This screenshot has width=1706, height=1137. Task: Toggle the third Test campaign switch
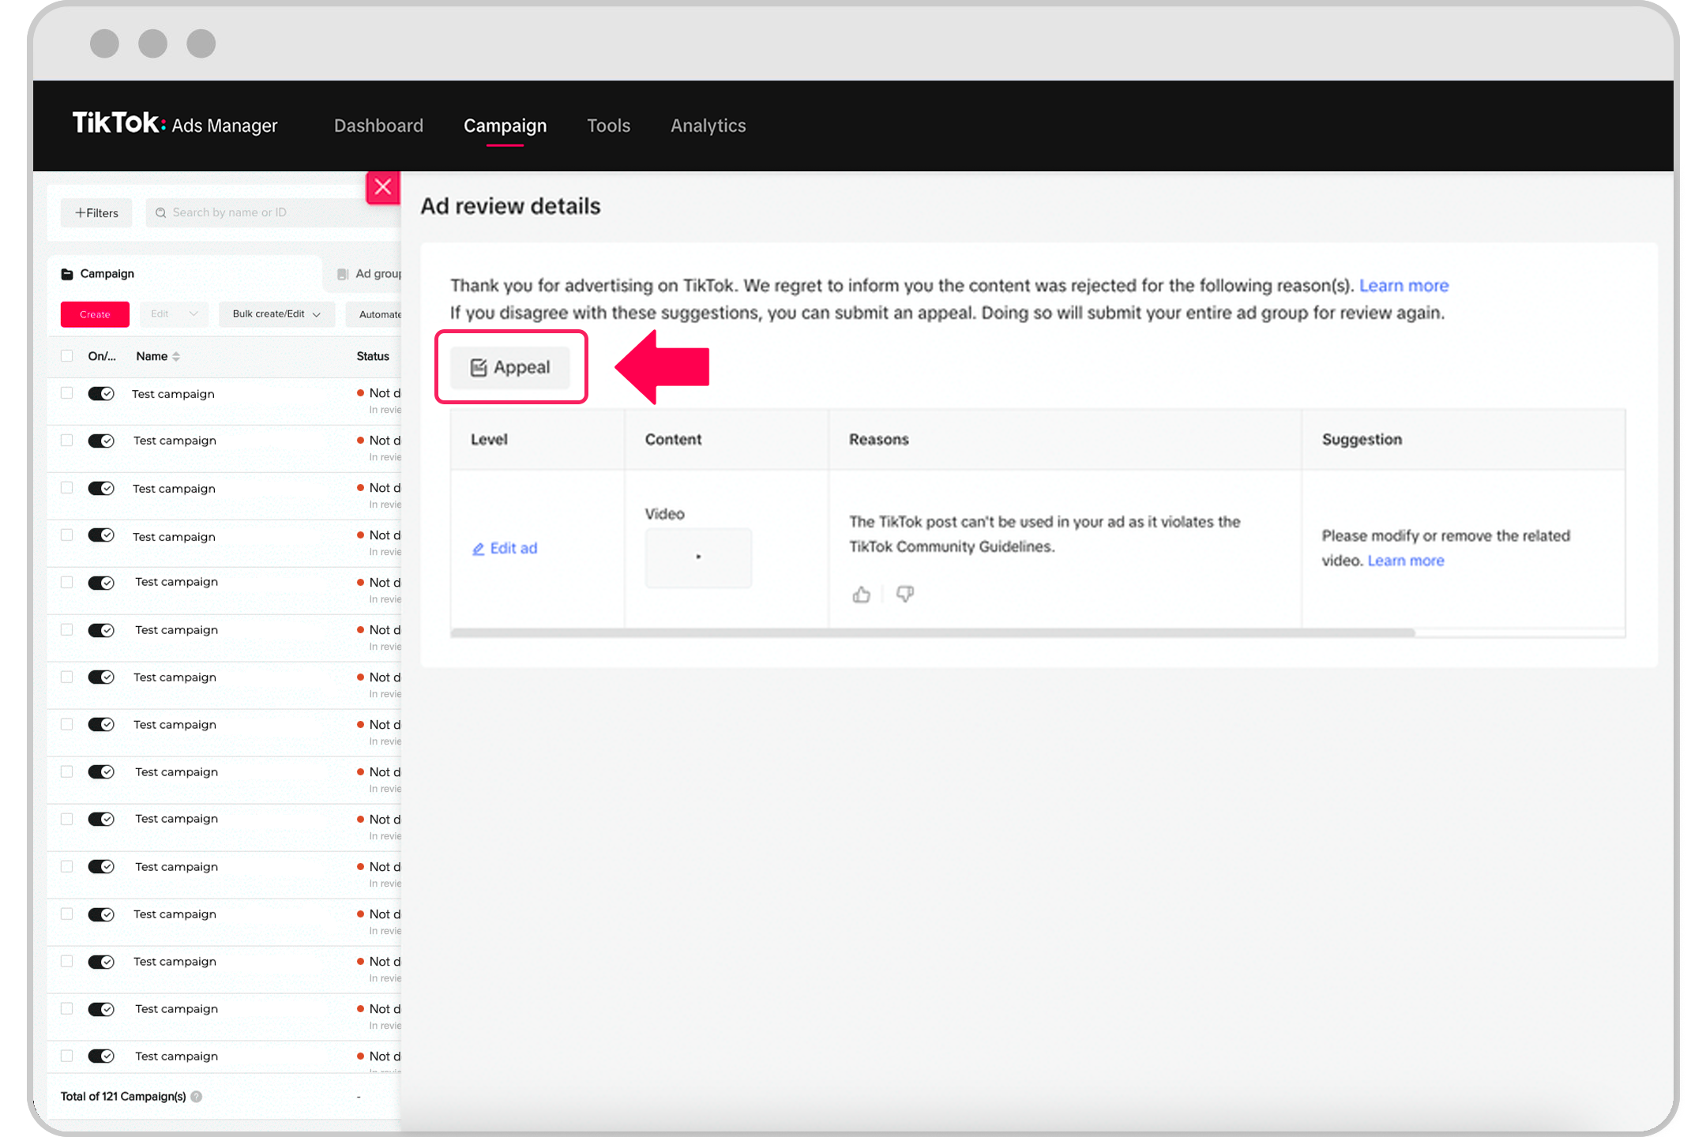[x=100, y=487]
